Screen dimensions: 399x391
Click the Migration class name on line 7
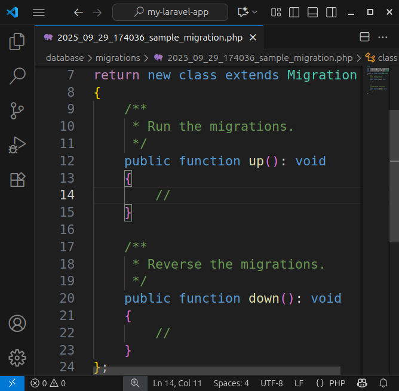[322, 75]
